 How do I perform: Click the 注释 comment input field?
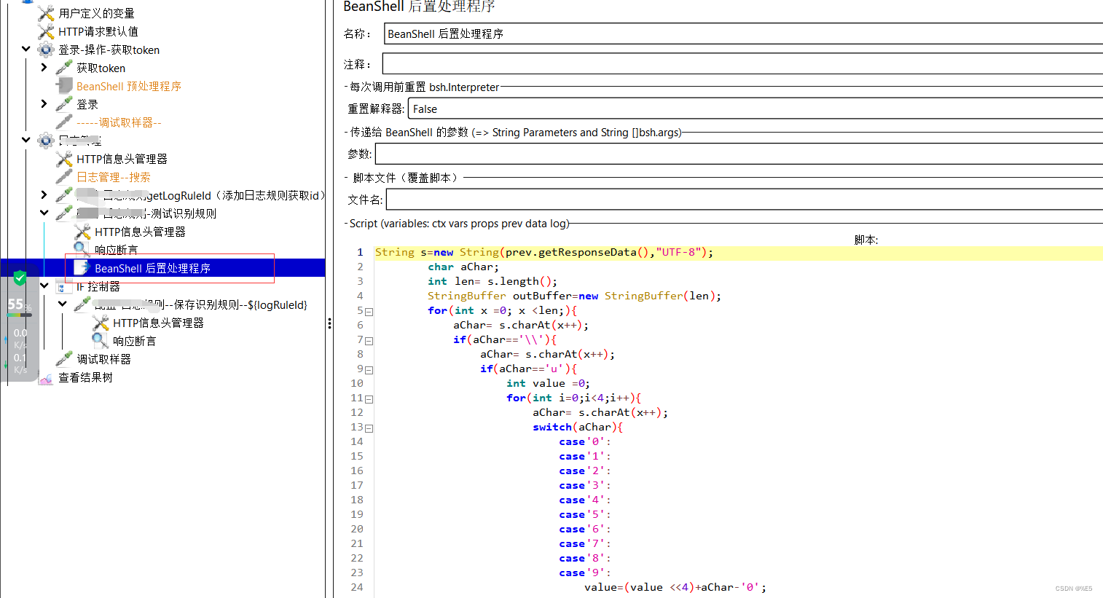click(742, 63)
